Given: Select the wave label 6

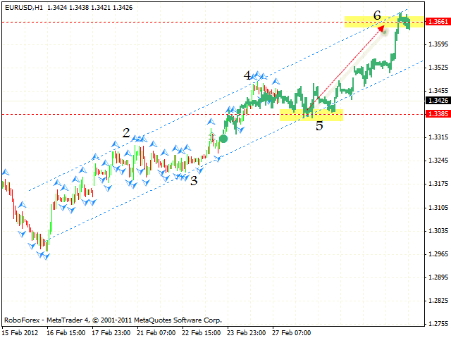Looking at the screenshot, I should click(x=377, y=15).
